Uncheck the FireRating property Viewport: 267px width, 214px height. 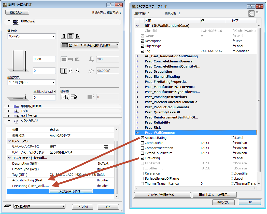coord(142,158)
